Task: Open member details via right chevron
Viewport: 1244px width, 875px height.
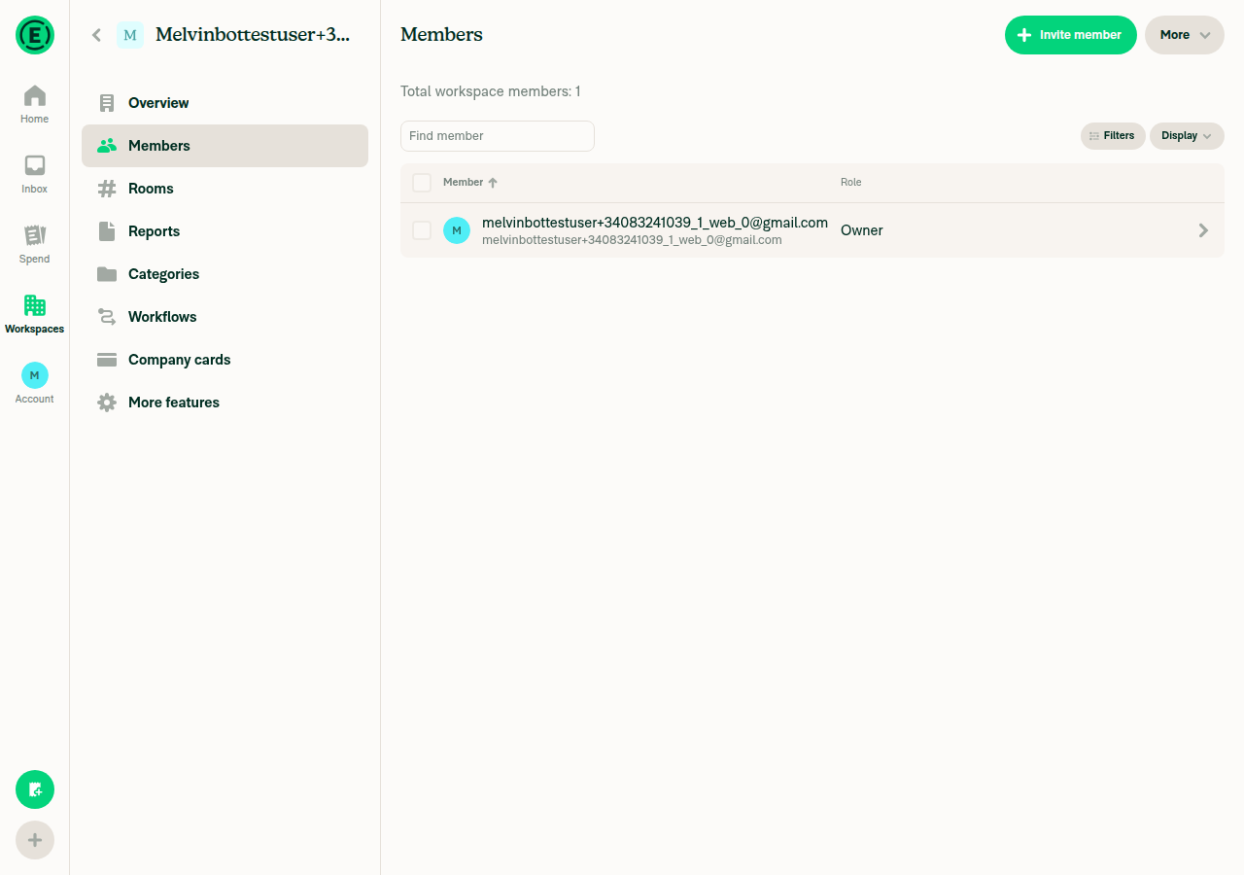Action: [x=1203, y=230]
